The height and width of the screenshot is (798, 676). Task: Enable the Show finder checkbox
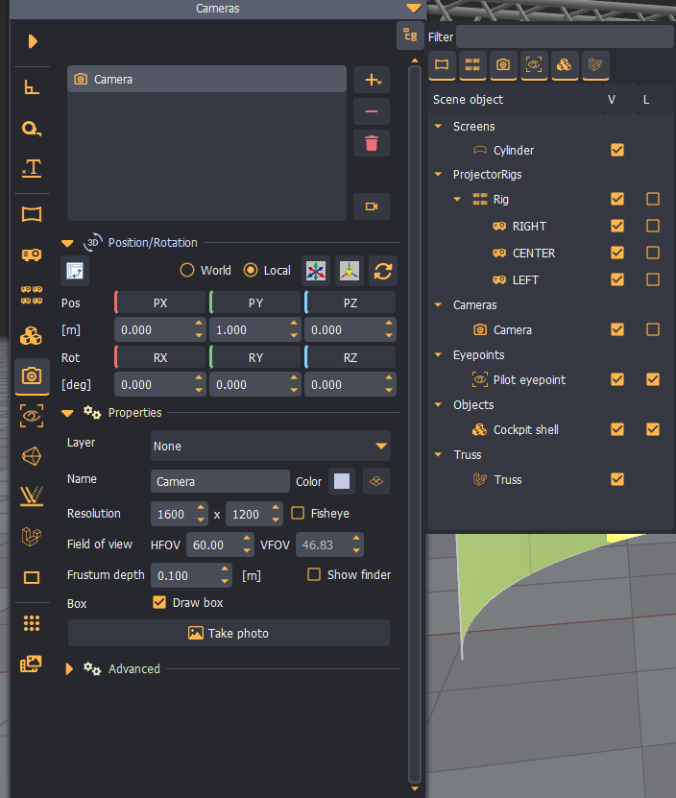(314, 574)
